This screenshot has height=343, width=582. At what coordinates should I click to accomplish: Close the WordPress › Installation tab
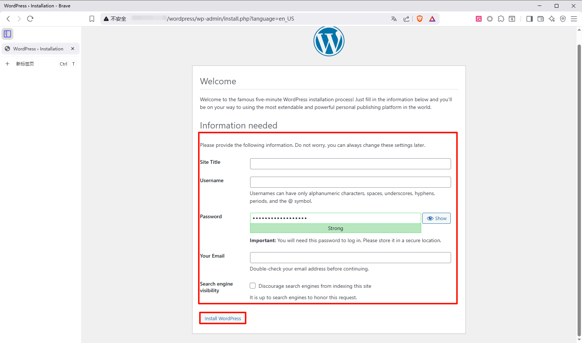[x=73, y=49]
